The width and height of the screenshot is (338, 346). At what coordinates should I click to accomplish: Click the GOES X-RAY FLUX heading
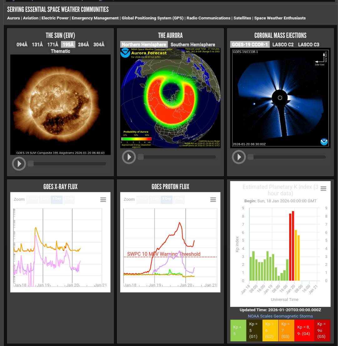pyautogui.click(x=60, y=187)
